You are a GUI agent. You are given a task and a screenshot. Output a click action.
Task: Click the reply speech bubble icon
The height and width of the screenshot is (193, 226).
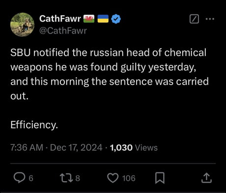pos(20,178)
